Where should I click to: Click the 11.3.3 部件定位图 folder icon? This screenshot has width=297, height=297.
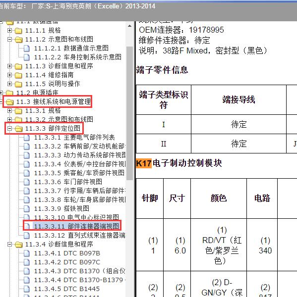18,129
